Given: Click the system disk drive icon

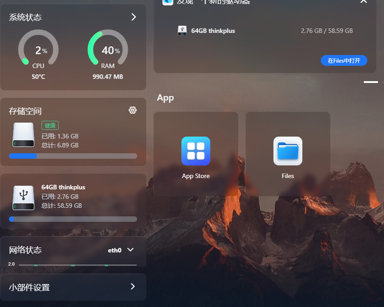Looking at the screenshot, I should (23, 135).
